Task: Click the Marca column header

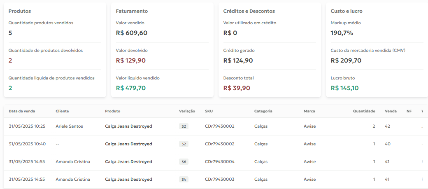Action: (x=309, y=111)
